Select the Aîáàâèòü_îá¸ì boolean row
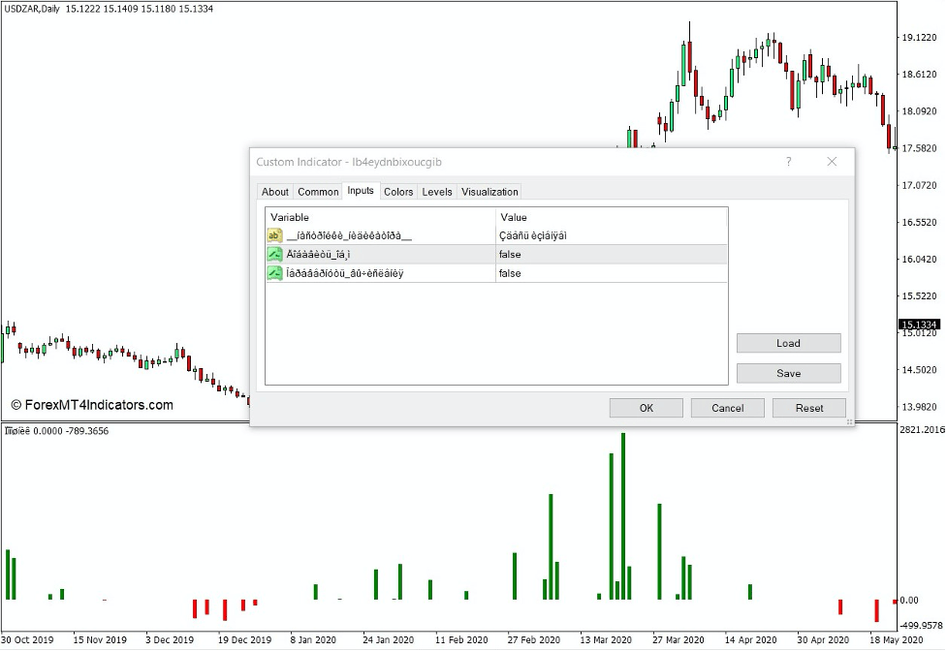947x651 pixels. pos(388,254)
